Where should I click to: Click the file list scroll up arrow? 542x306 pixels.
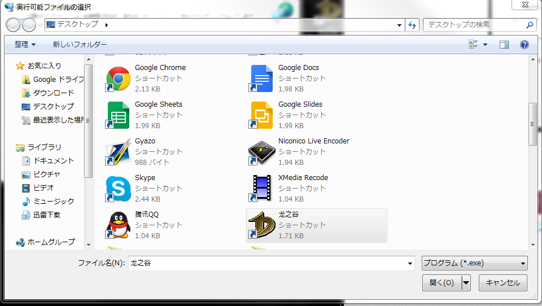click(x=532, y=59)
